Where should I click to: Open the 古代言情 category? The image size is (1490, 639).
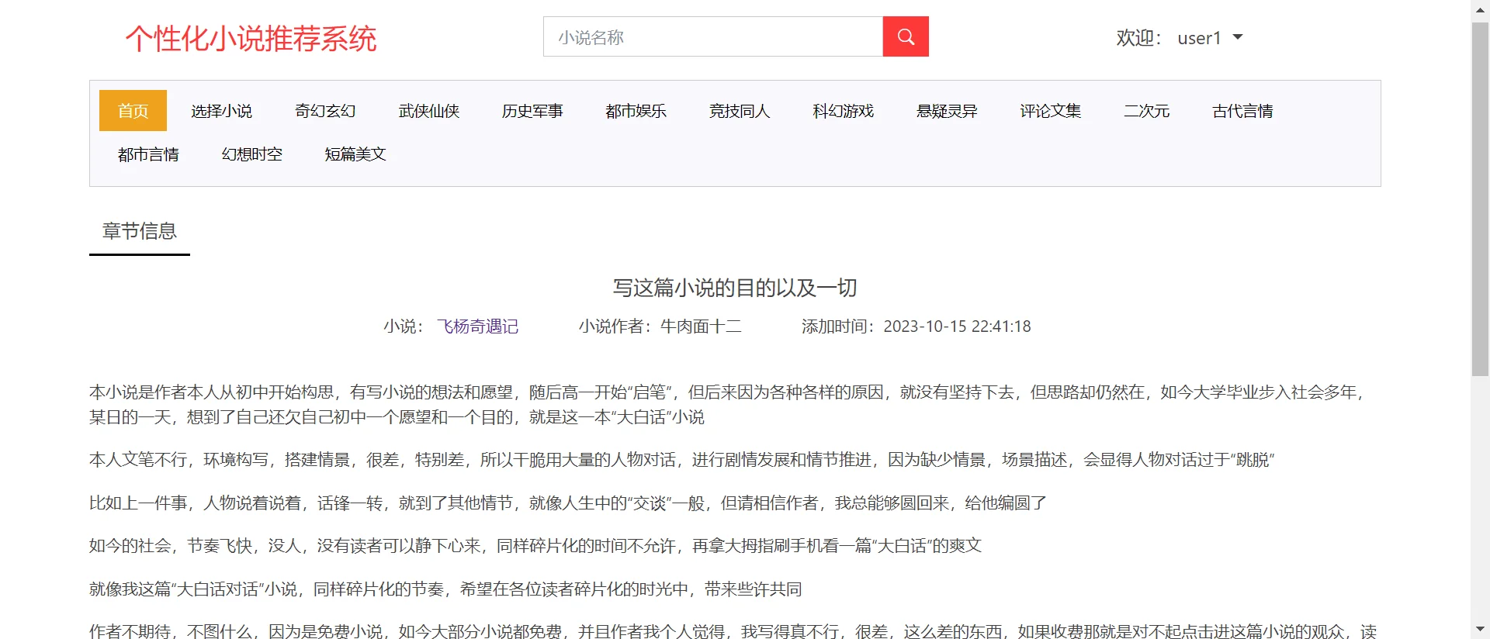pos(1242,111)
